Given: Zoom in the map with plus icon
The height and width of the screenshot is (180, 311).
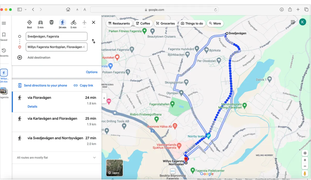Looking at the screenshot, I should (x=305, y=160).
